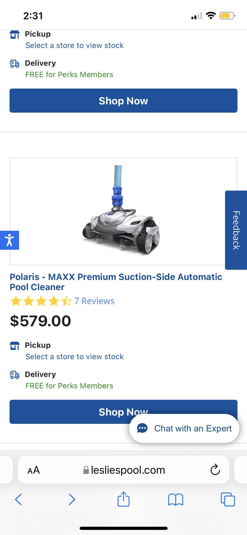Screen dimensions: 247x535
Task: Start Chat with an Expert
Action: pyautogui.click(x=193, y=428)
